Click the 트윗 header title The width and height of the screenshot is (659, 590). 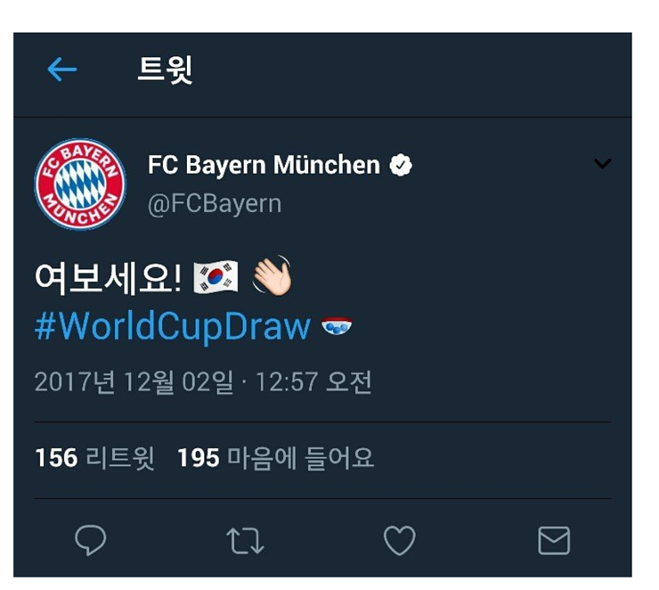(x=165, y=70)
